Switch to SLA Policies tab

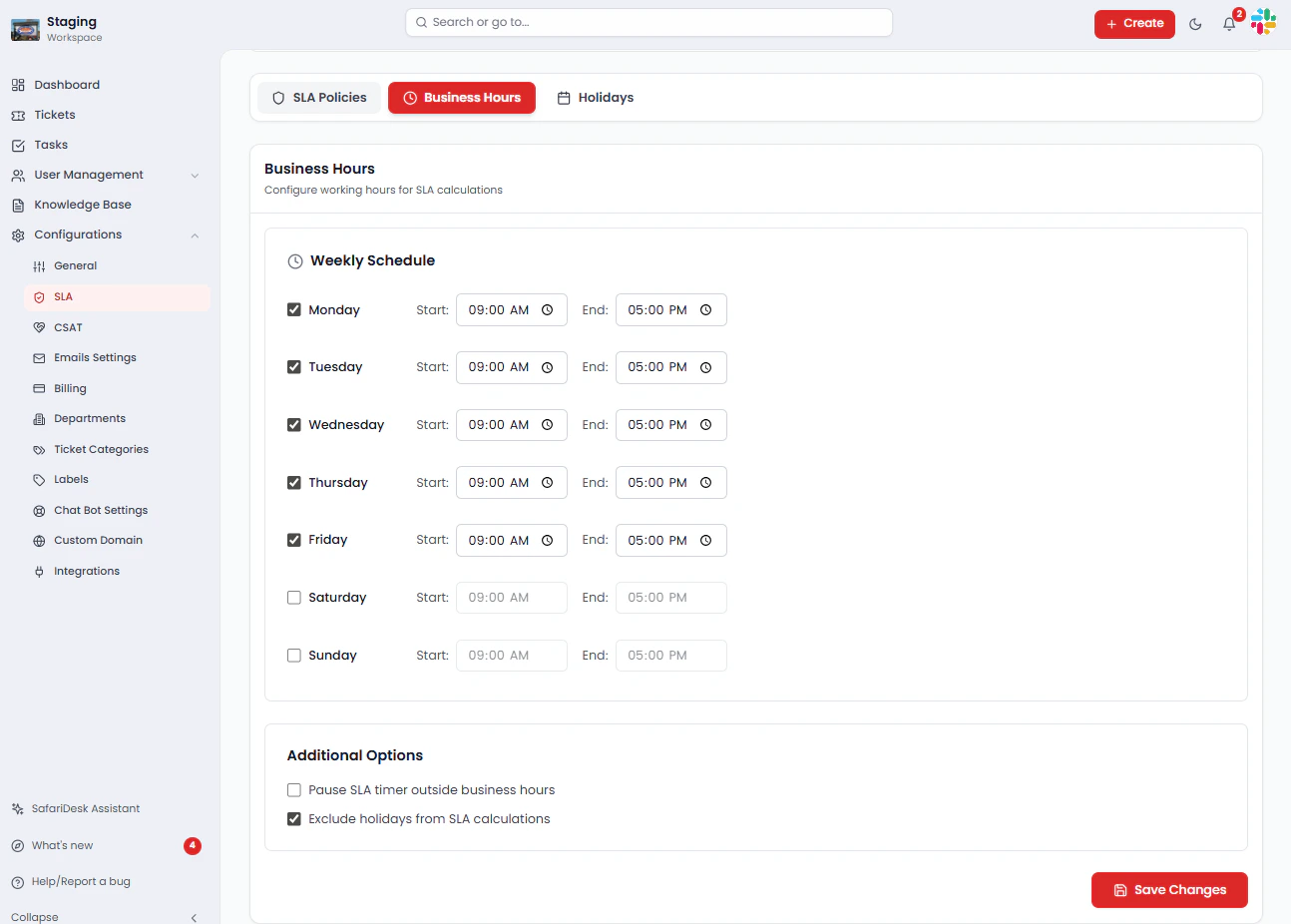click(x=319, y=98)
